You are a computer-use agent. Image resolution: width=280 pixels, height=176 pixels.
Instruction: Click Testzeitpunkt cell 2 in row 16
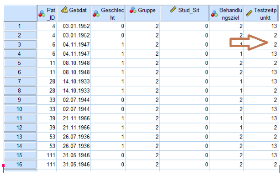click(x=261, y=165)
